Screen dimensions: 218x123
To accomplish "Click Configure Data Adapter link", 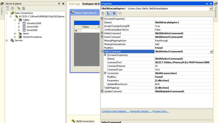I will pyautogui.click(x=115, y=111).
